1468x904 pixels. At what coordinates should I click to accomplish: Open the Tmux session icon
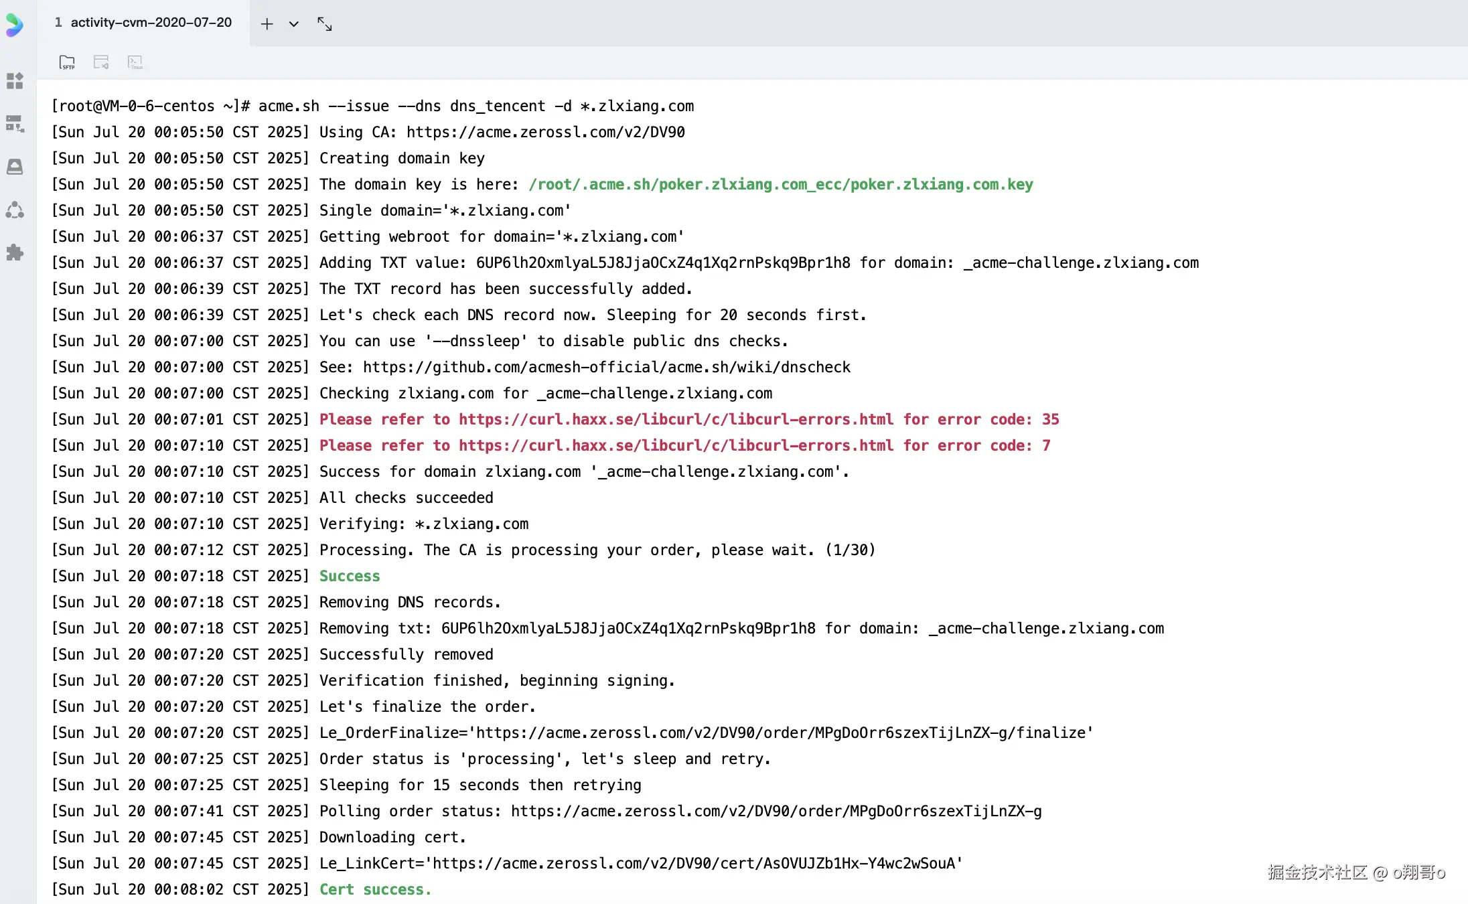(x=135, y=62)
